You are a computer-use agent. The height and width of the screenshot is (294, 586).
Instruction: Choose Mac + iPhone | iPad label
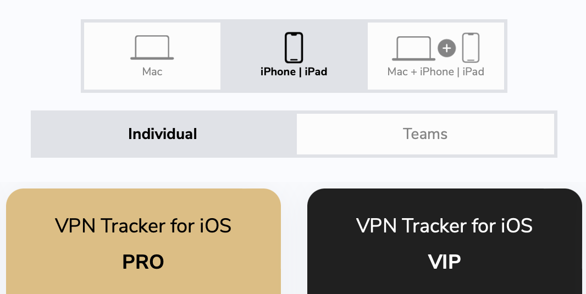click(436, 72)
